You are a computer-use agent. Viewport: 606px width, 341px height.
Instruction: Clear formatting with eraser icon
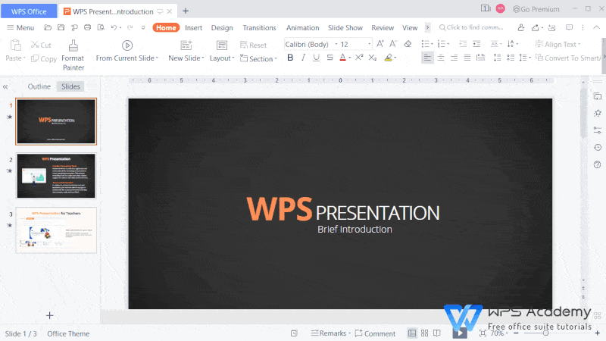408,44
